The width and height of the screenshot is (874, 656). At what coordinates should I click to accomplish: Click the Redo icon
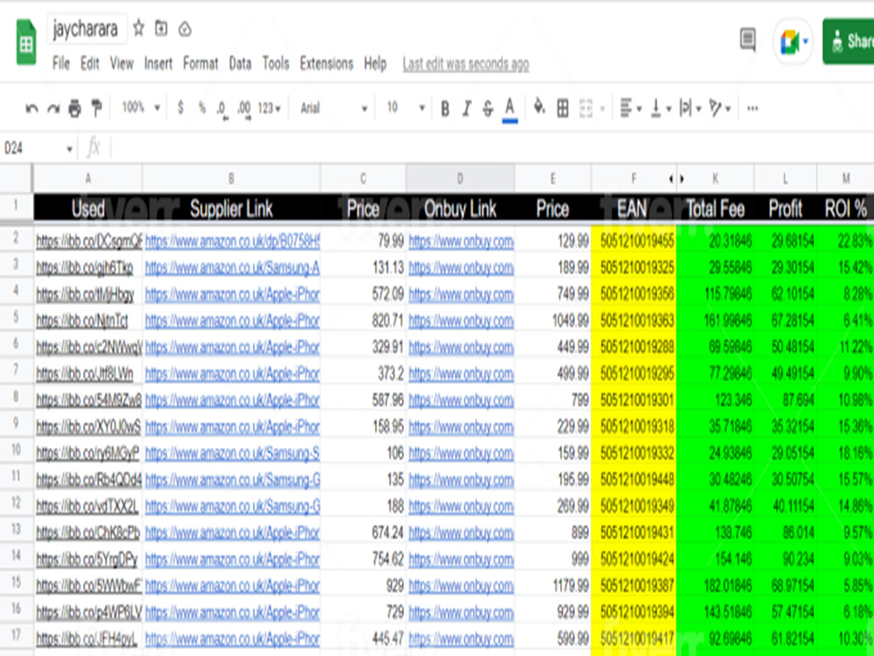pos(53,108)
